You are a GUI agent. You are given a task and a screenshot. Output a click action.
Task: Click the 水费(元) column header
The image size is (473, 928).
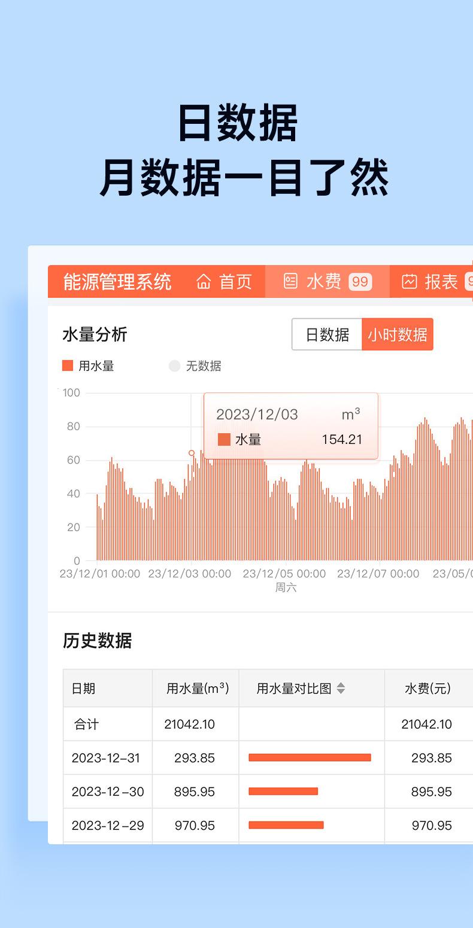427,689
